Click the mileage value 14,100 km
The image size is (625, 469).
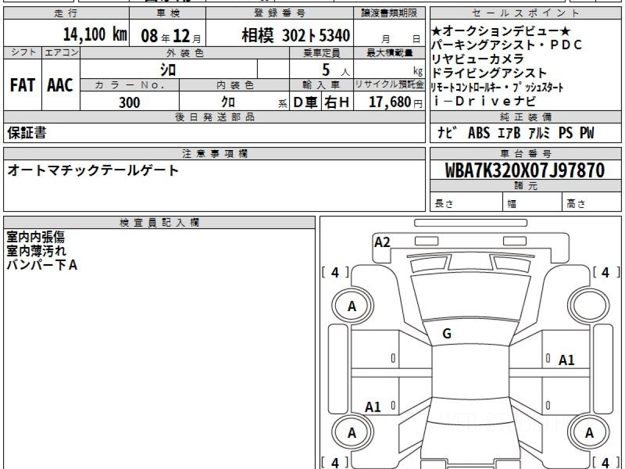pos(95,35)
